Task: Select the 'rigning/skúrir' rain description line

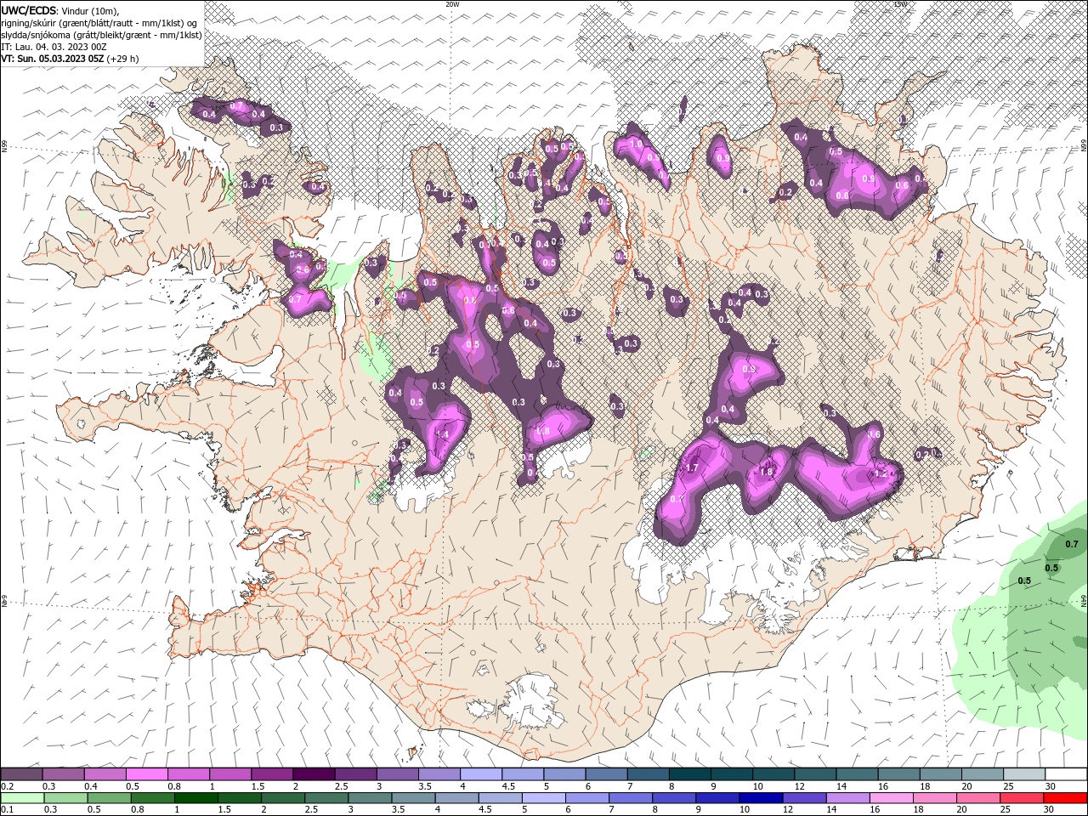Action: [x=98, y=22]
